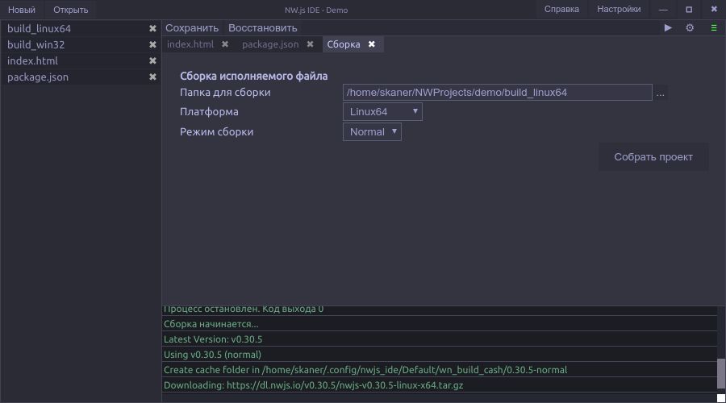Close index.html in the sidebar list

click(x=152, y=60)
